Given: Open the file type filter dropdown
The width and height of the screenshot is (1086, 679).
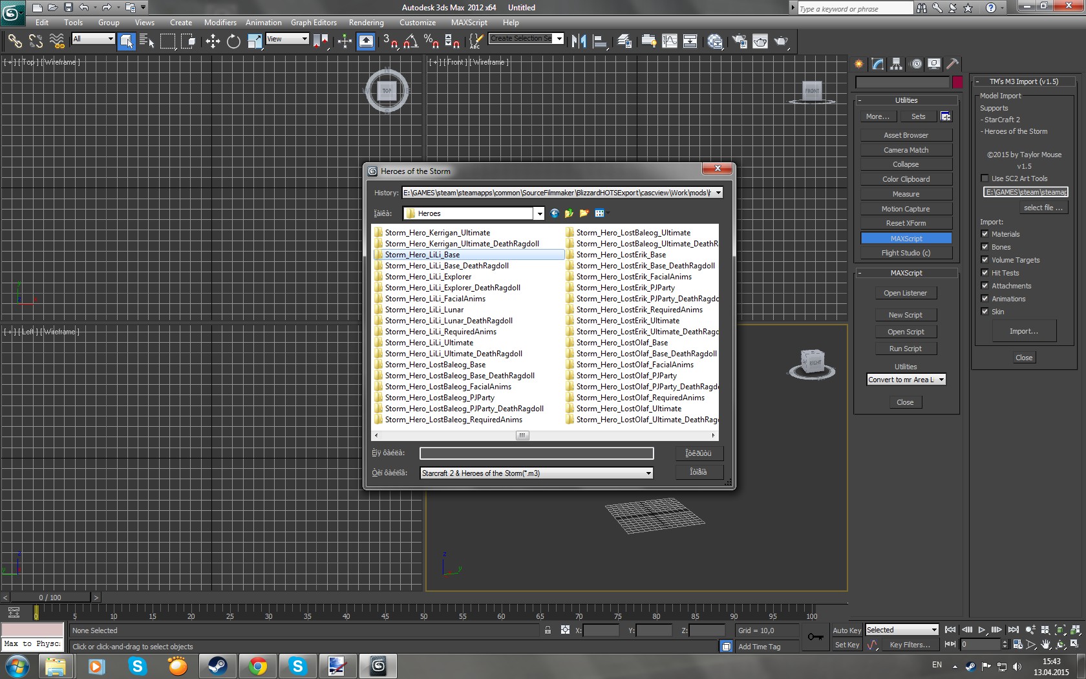Looking at the screenshot, I should click(x=648, y=473).
